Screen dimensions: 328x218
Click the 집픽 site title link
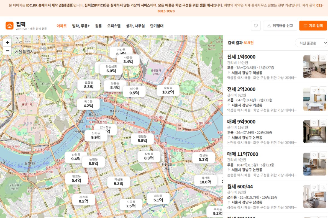click(x=21, y=24)
